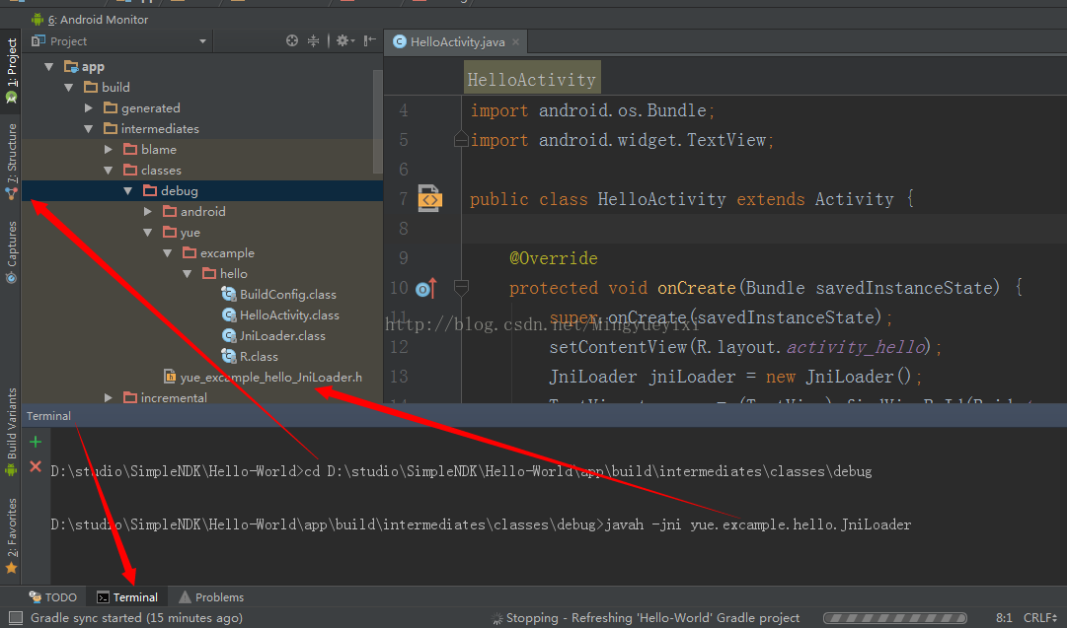Click the Project panel vertical scrollbar
Image resolution: width=1067 pixels, height=628 pixels.
point(378,121)
